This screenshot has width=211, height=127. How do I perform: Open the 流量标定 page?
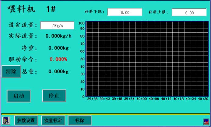[x=53, y=120]
